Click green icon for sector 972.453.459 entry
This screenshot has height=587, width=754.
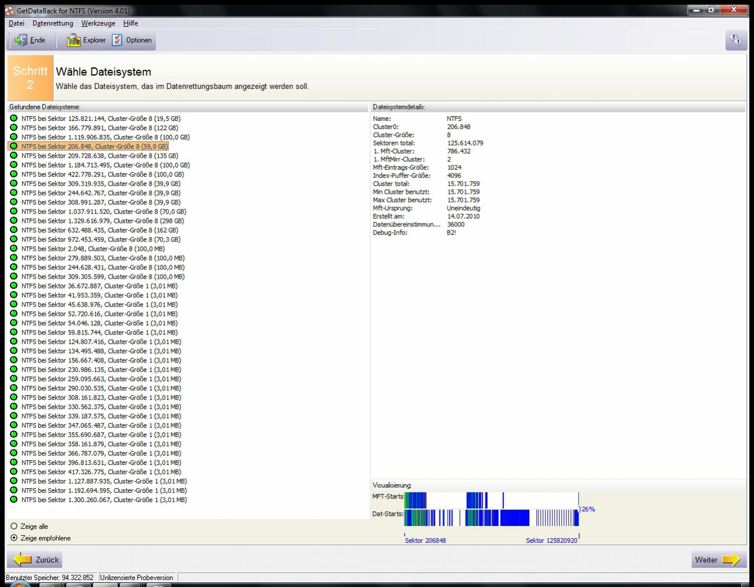coord(14,239)
